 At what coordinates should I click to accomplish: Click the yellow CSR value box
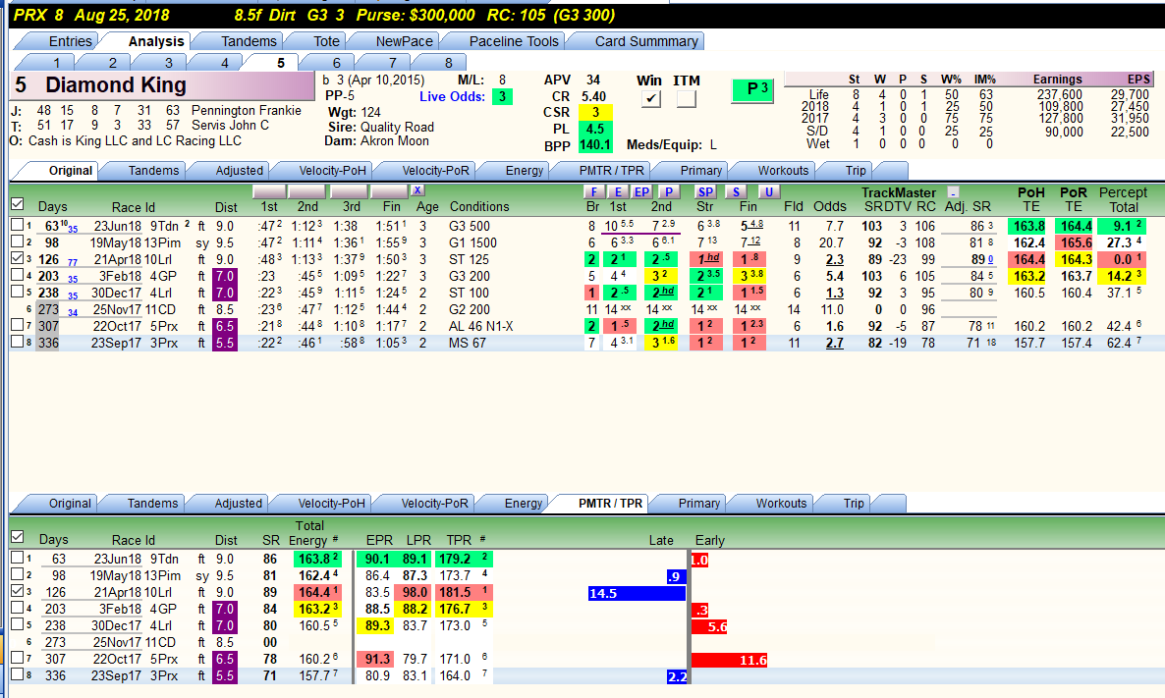tap(595, 112)
